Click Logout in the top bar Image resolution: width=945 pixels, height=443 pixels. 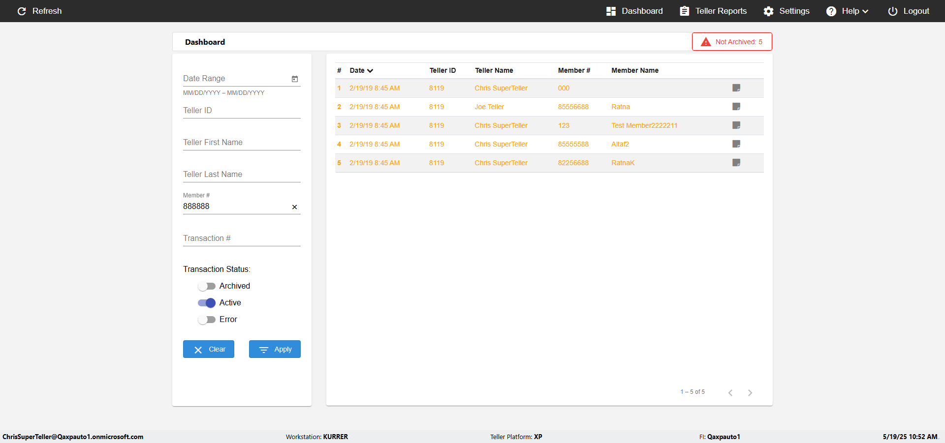[x=908, y=11]
